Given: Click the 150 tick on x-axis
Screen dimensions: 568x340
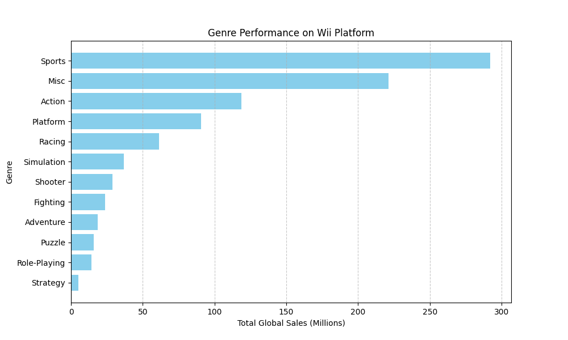Looking at the screenshot, I should point(286,311).
